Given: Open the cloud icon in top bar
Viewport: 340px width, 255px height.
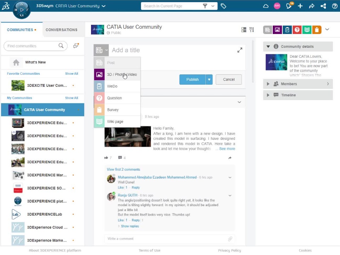Looking at the screenshot, I should pyautogui.click(x=266, y=6).
